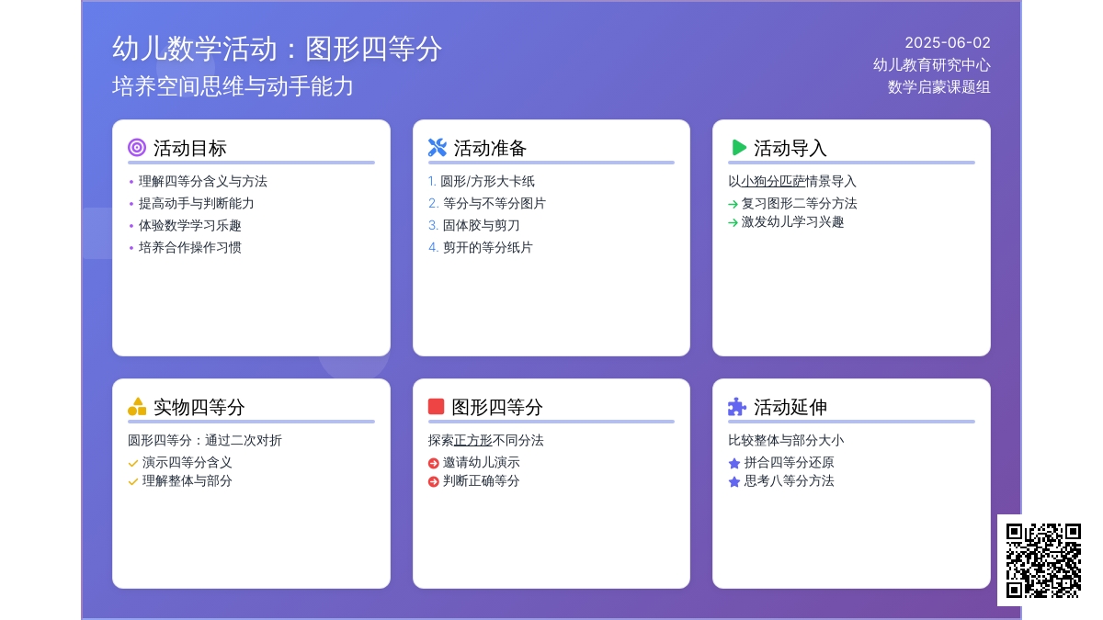Viewport: 1103px width, 620px height.
Task: Click the text 理解整体与部分
Action: click(x=188, y=481)
